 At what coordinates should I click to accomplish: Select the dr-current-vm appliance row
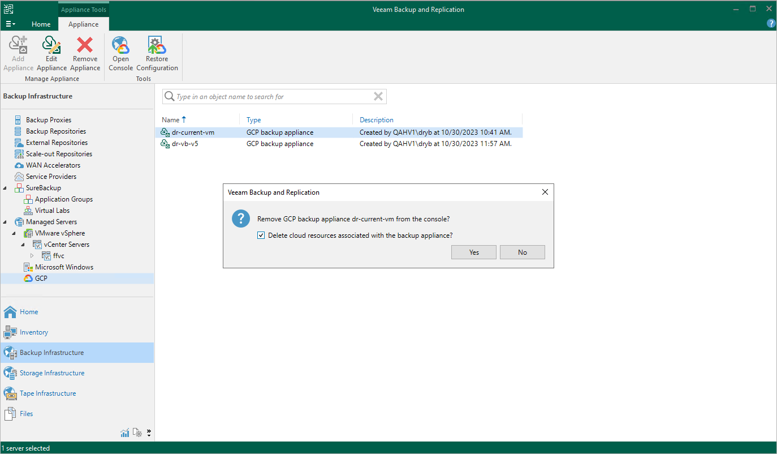[339, 132]
